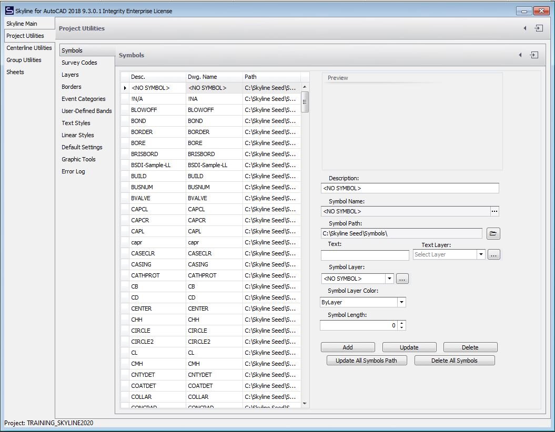Click the empty Text input field
This screenshot has width=555, height=432.
point(365,255)
